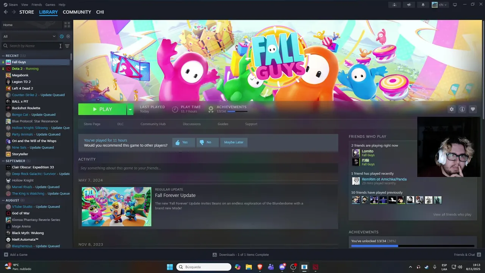The height and width of the screenshot is (273, 485).
Task: Open the Help menu
Action: (x=62, y=5)
